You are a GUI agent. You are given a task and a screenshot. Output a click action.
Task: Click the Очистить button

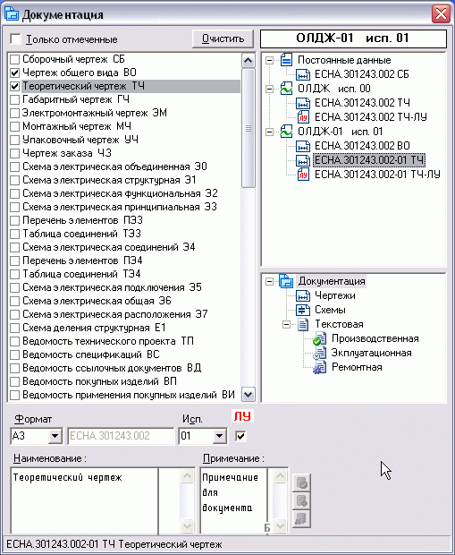(x=223, y=38)
